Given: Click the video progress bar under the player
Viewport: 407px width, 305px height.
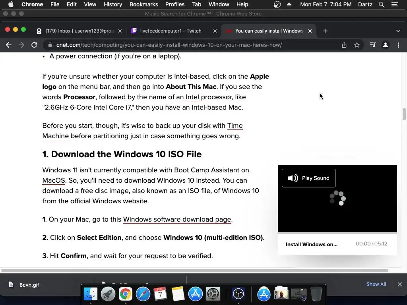Looking at the screenshot, I should (x=337, y=233).
